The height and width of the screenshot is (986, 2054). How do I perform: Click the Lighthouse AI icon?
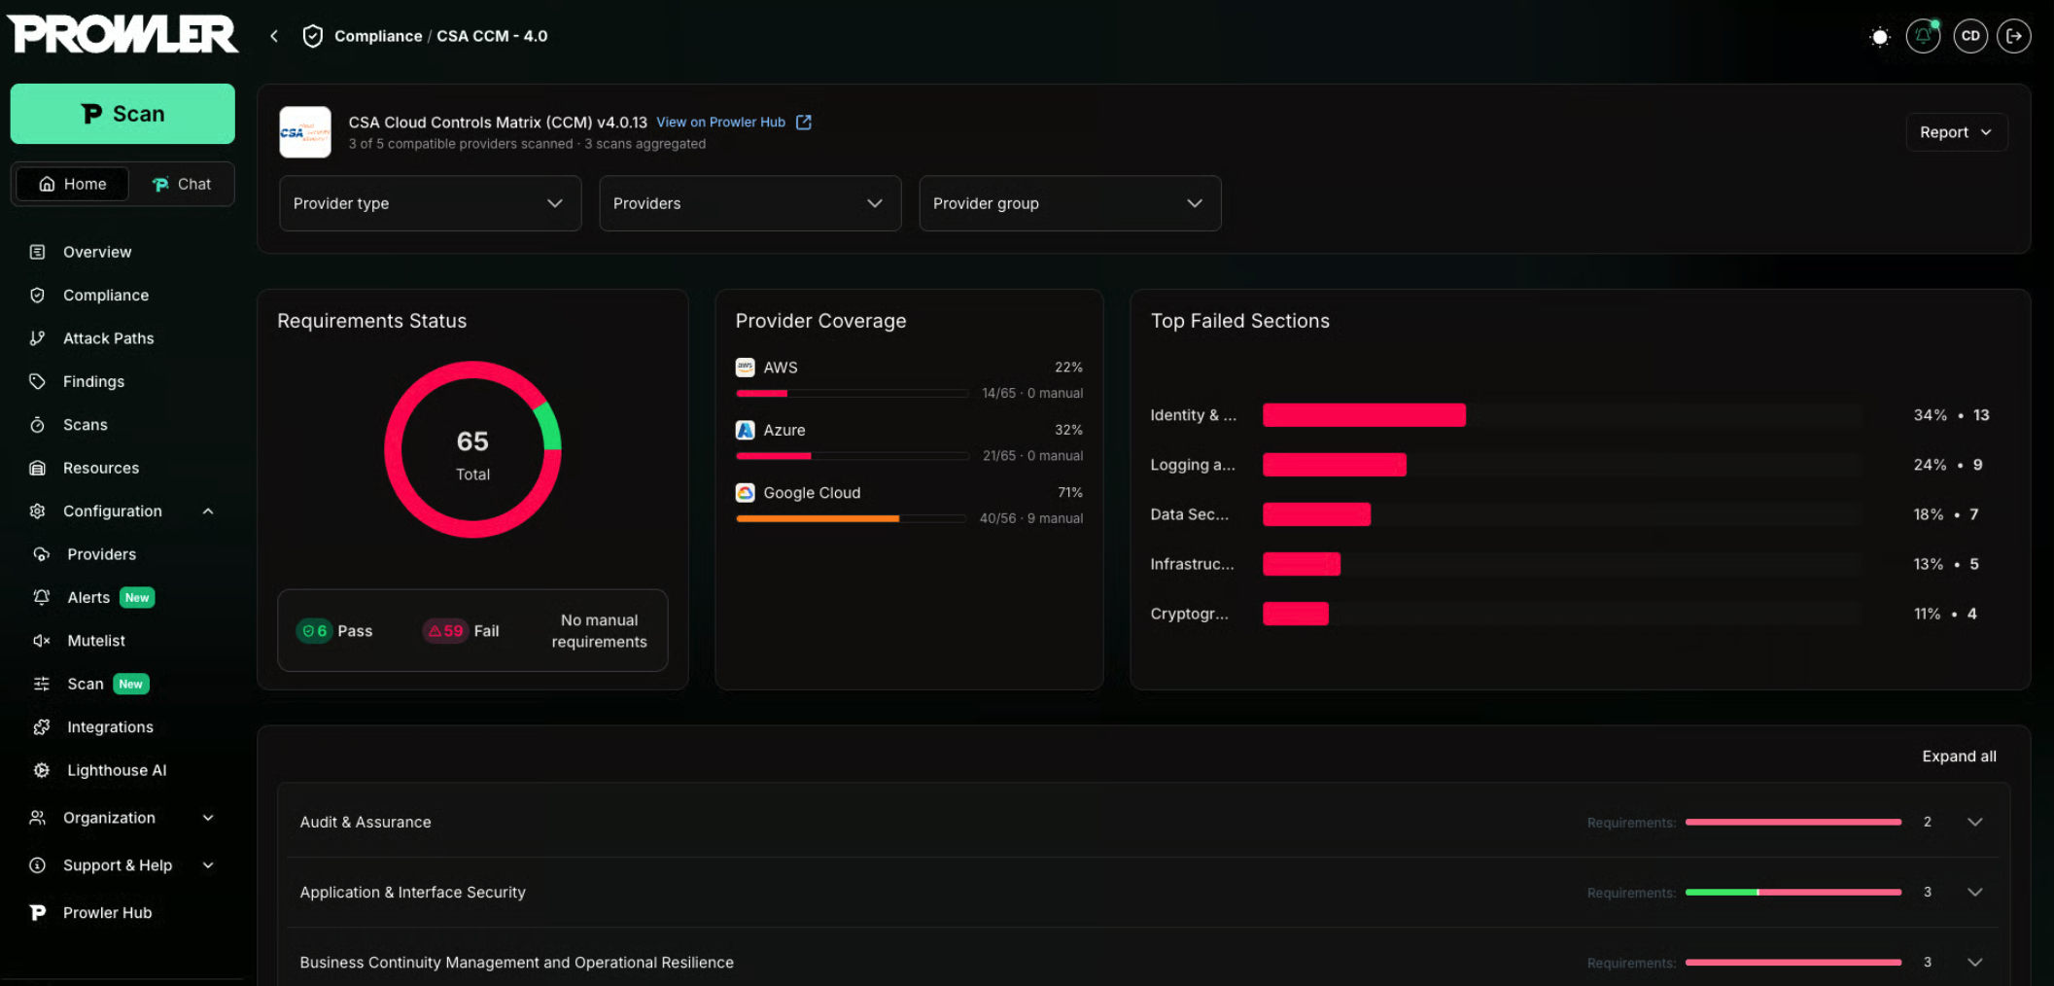[x=41, y=770]
